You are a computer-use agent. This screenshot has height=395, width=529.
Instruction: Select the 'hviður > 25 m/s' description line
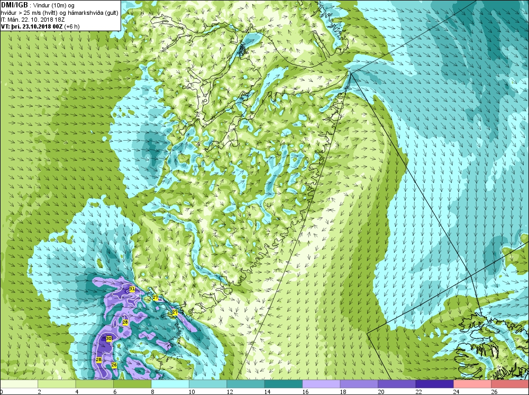(59, 13)
